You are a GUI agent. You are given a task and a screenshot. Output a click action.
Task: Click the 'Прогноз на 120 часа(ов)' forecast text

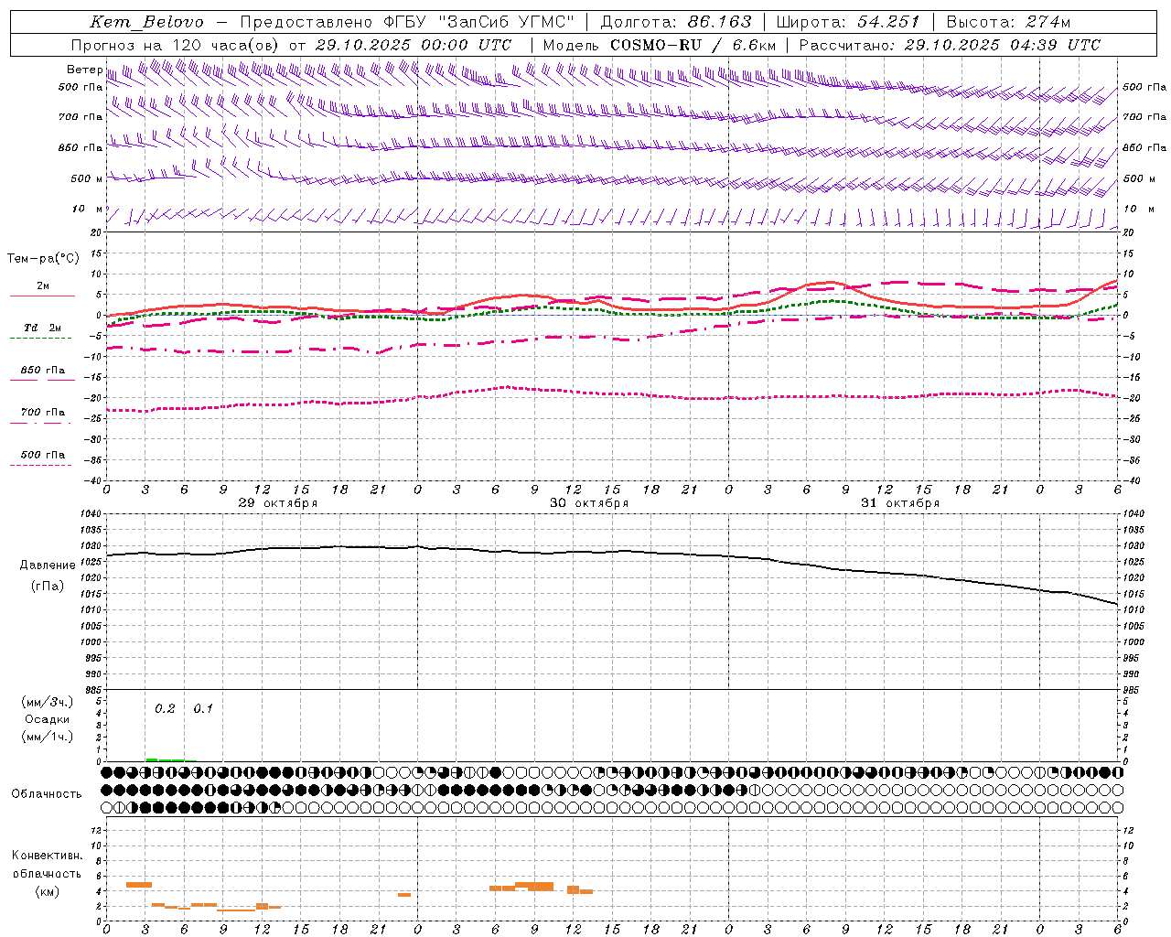pos(176,45)
